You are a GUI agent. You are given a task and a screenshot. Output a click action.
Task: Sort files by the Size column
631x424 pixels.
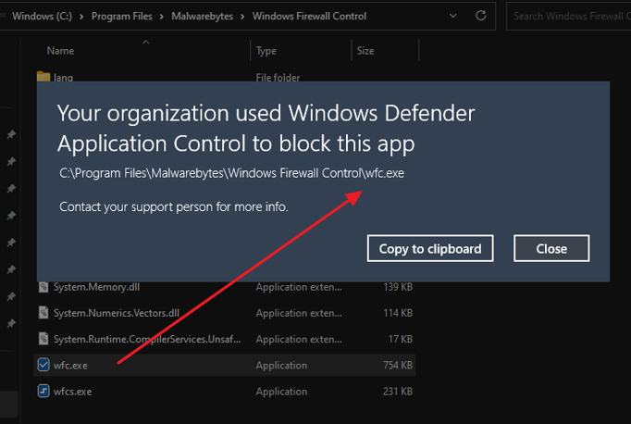pos(365,51)
